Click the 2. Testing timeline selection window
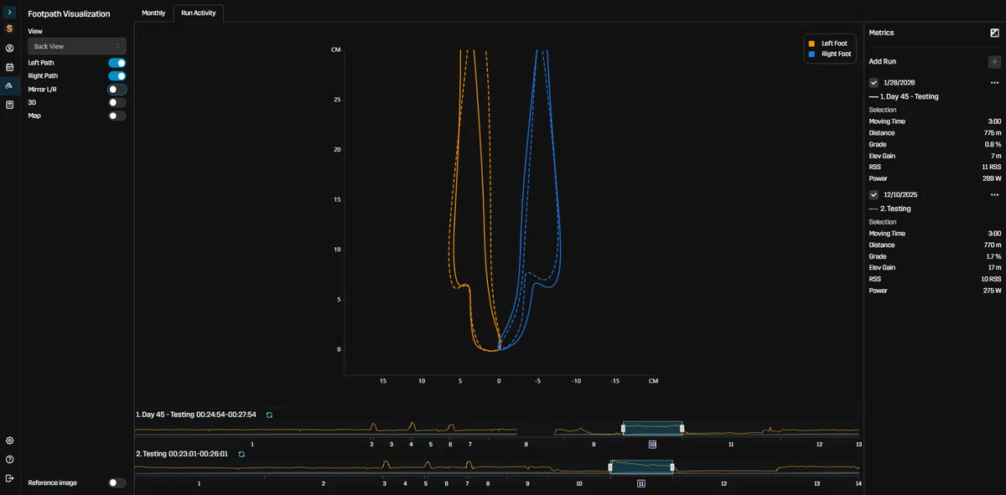1006x495 pixels. pyautogui.click(x=641, y=467)
